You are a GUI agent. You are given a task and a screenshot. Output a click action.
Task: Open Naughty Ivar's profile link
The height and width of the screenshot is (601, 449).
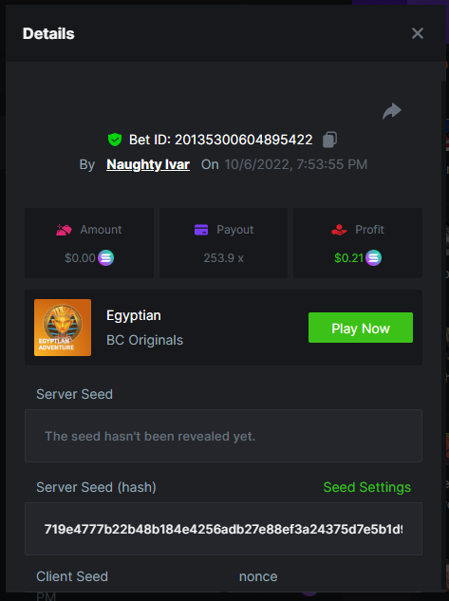pos(148,164)
